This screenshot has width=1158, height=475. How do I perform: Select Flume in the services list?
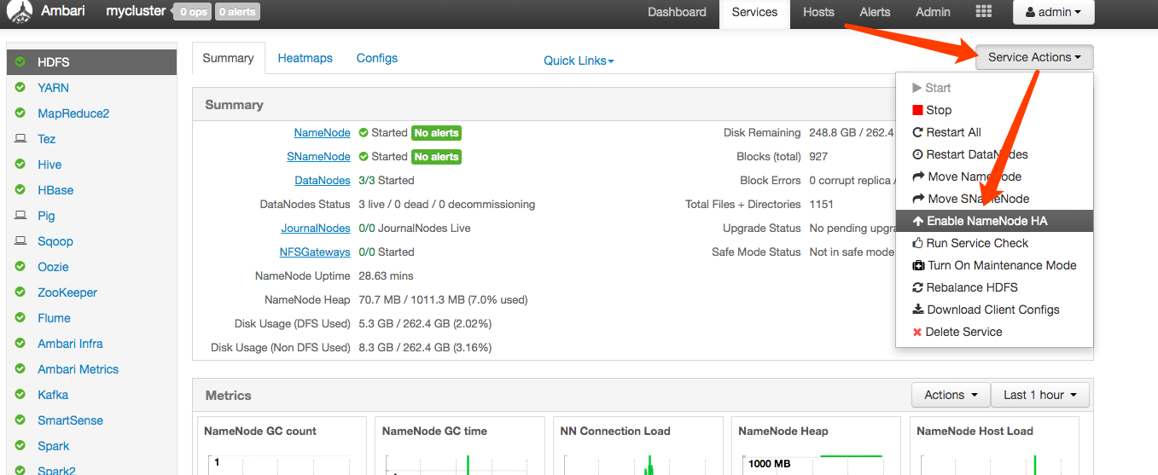54,318
